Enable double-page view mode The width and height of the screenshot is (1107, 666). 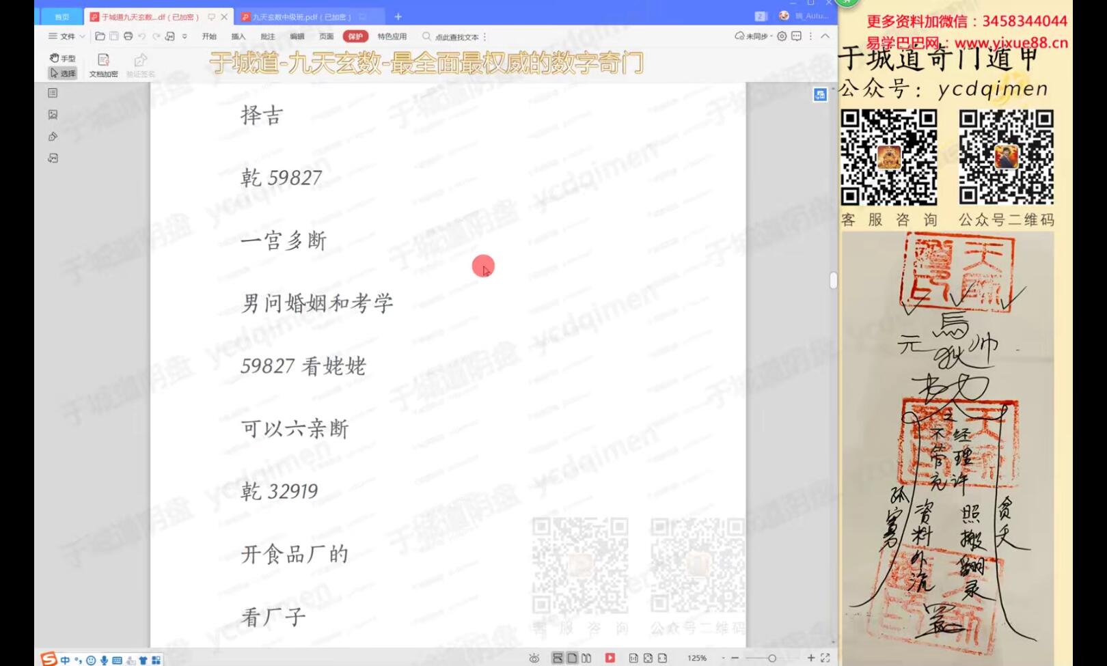[x=586, y=658]
